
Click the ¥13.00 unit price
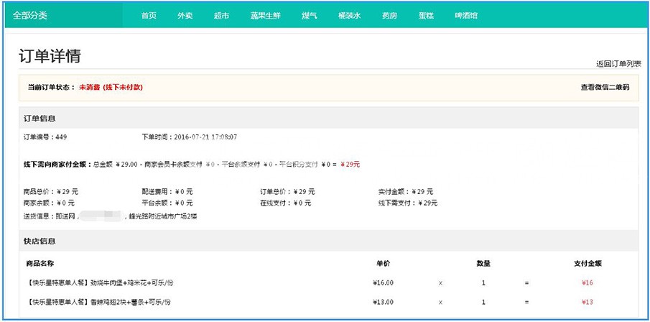click(x=383, y=302)
